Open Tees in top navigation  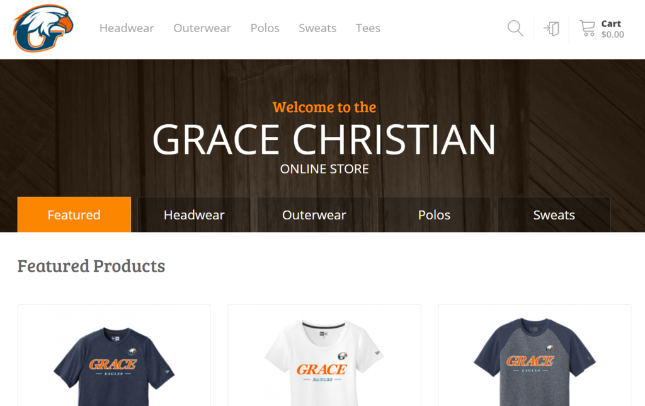[368, 28]
